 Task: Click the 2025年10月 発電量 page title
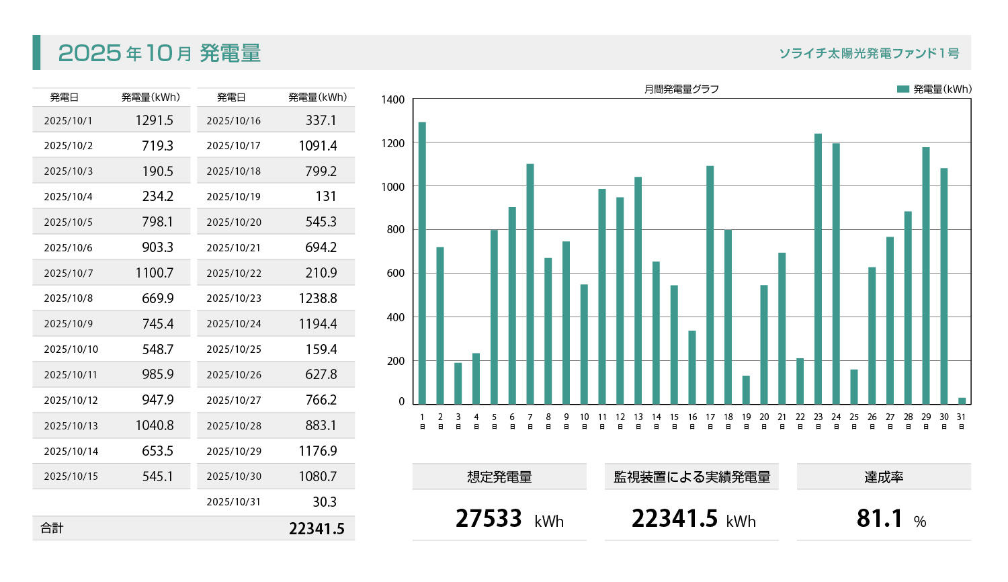159,53
